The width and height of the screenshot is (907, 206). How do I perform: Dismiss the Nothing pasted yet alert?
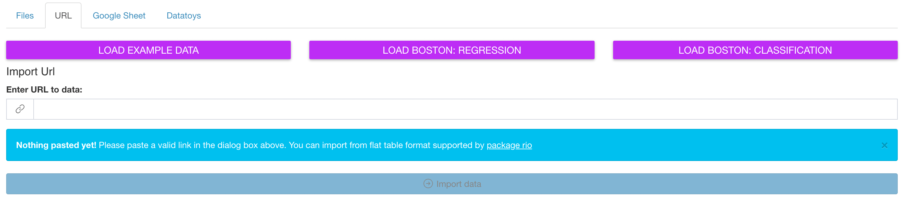click(884, 145)
